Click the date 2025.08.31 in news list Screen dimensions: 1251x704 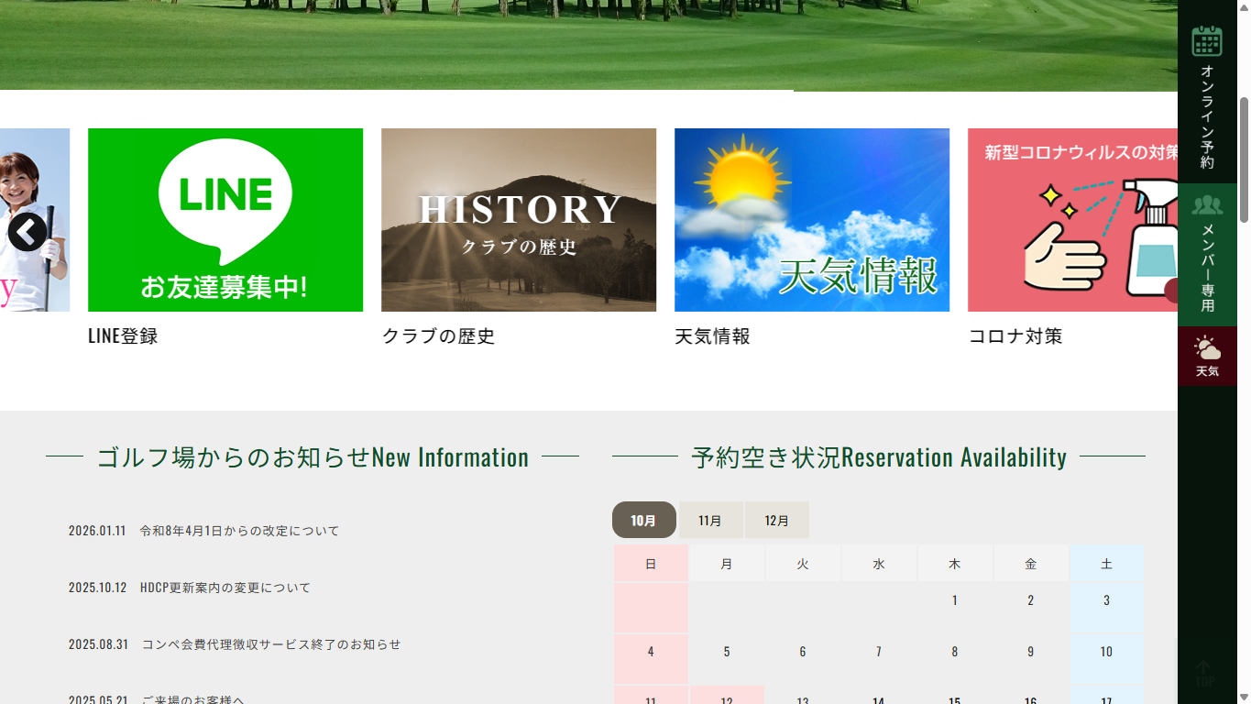99,644
